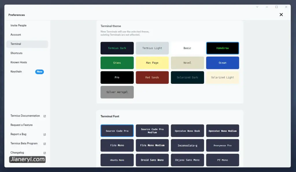
Task: Set terminal font to Fira Mono
Action: [x=117, y=145]
